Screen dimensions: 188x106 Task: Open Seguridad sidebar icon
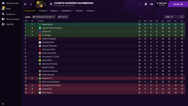click(x=3, y=24)
